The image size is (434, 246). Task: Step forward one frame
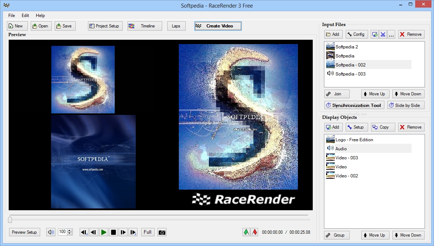click(123, 232)
